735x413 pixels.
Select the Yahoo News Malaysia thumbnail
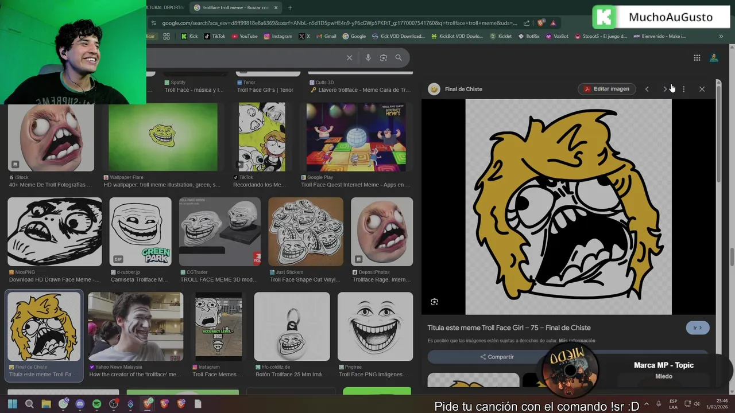(136, 326)
